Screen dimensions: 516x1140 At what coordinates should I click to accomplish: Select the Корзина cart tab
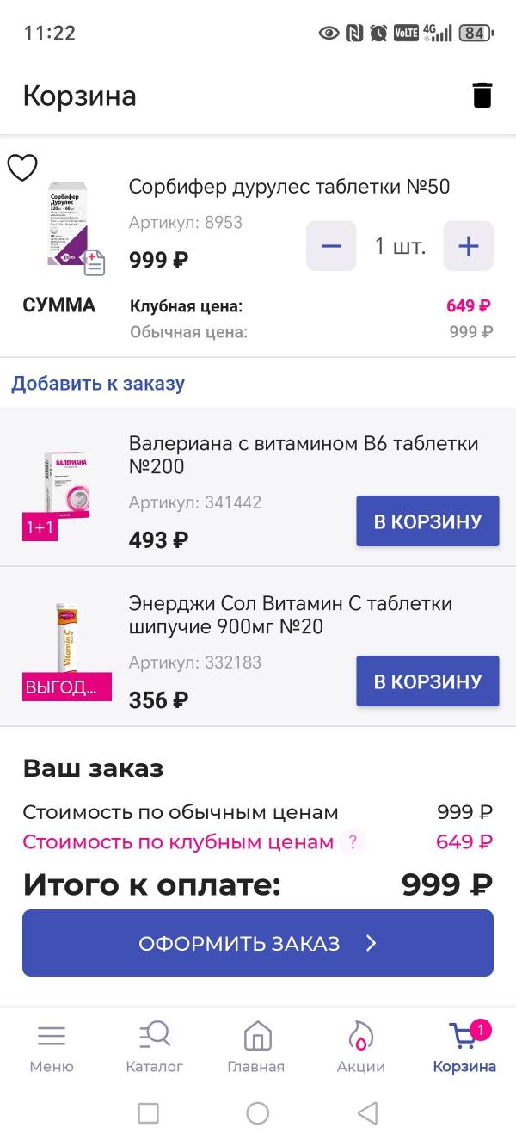click(464, 1047)
